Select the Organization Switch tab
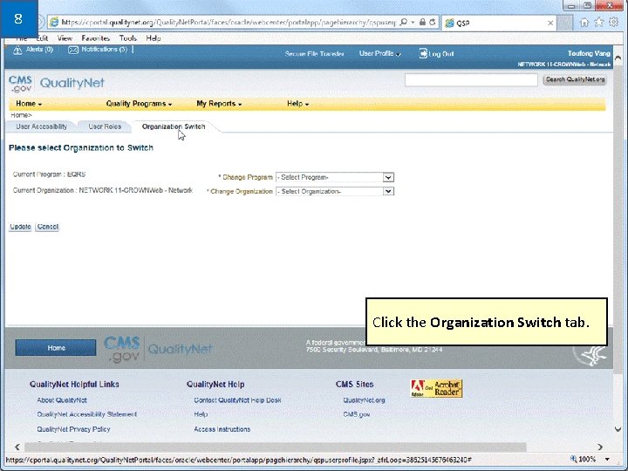Viewport: 628px width, 471px height. point(174,126)
